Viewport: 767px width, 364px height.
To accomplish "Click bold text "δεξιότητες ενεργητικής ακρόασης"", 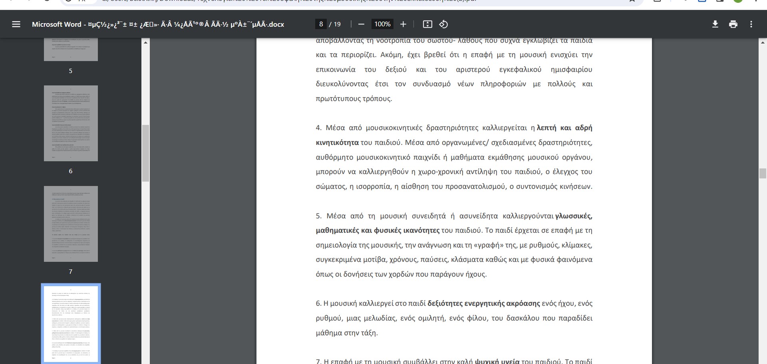I will tap(484, 303).
